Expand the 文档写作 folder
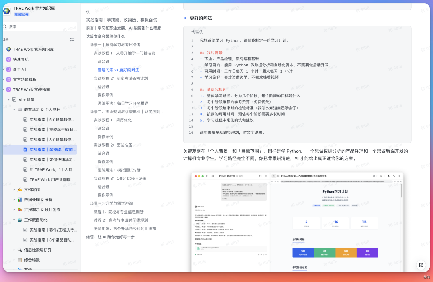Viewport: 433px width, 282px height. [x=14, y=190]
